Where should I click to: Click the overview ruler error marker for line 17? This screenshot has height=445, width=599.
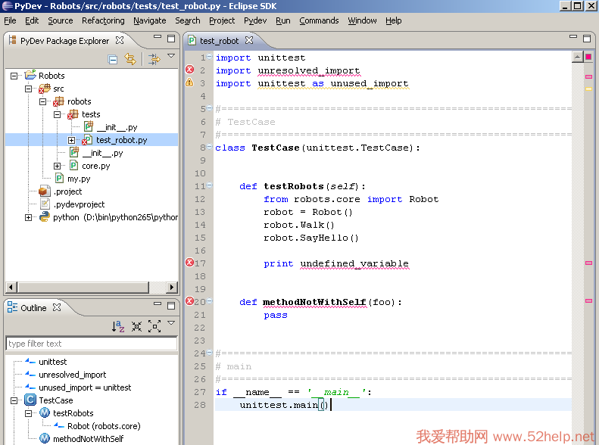click(x=588, y=263)
